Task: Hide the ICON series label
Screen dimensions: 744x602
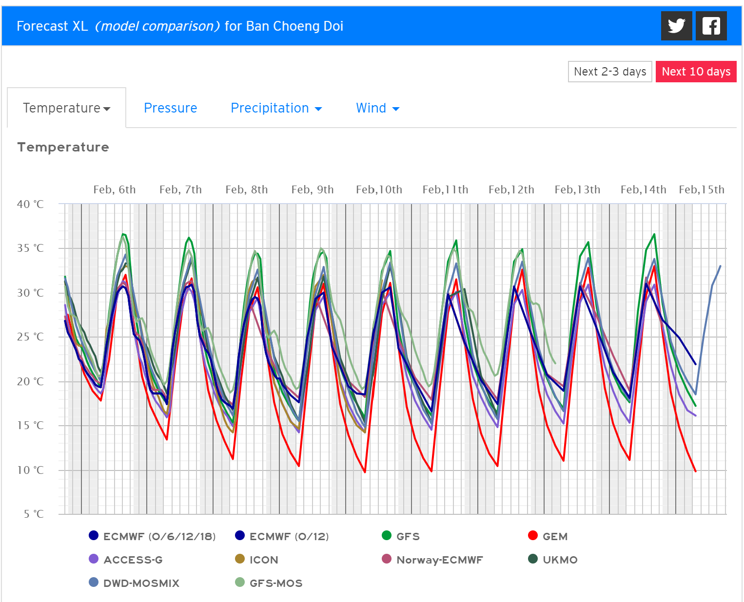Action: click(264, 560)
